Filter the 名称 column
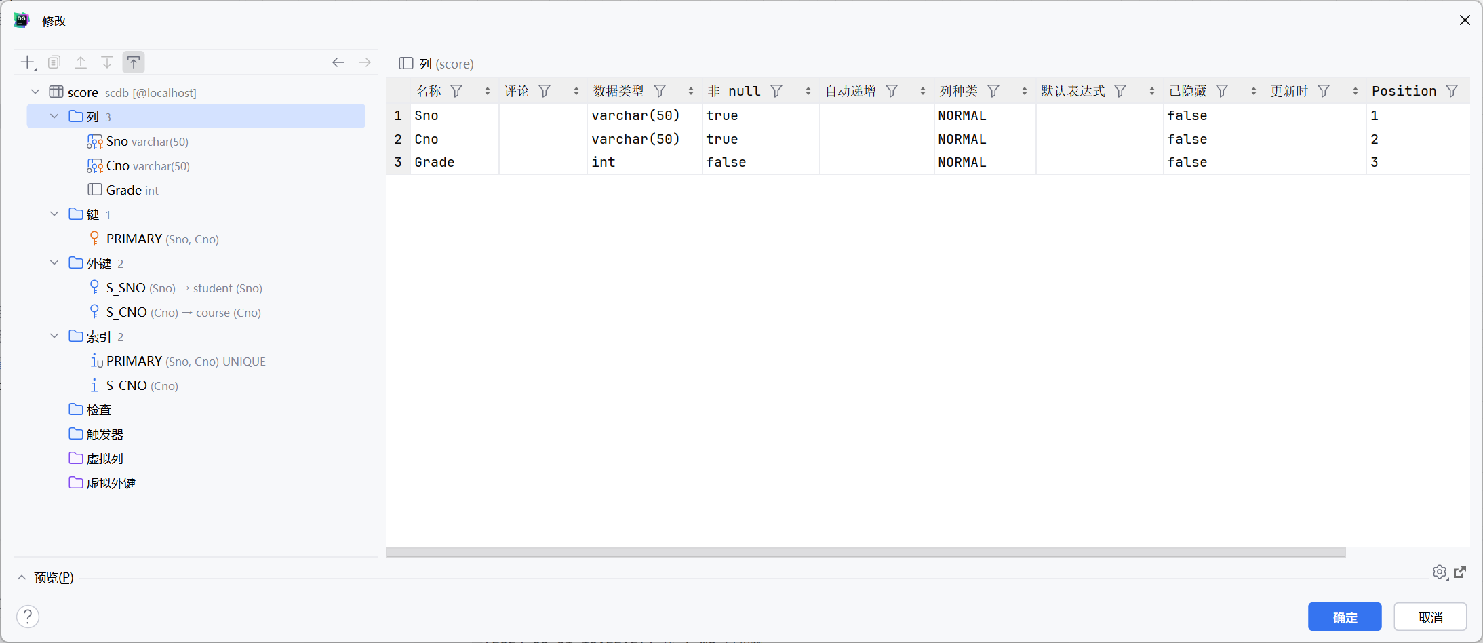The width and height of the screenshot is (1483, 643). [457, 91]
